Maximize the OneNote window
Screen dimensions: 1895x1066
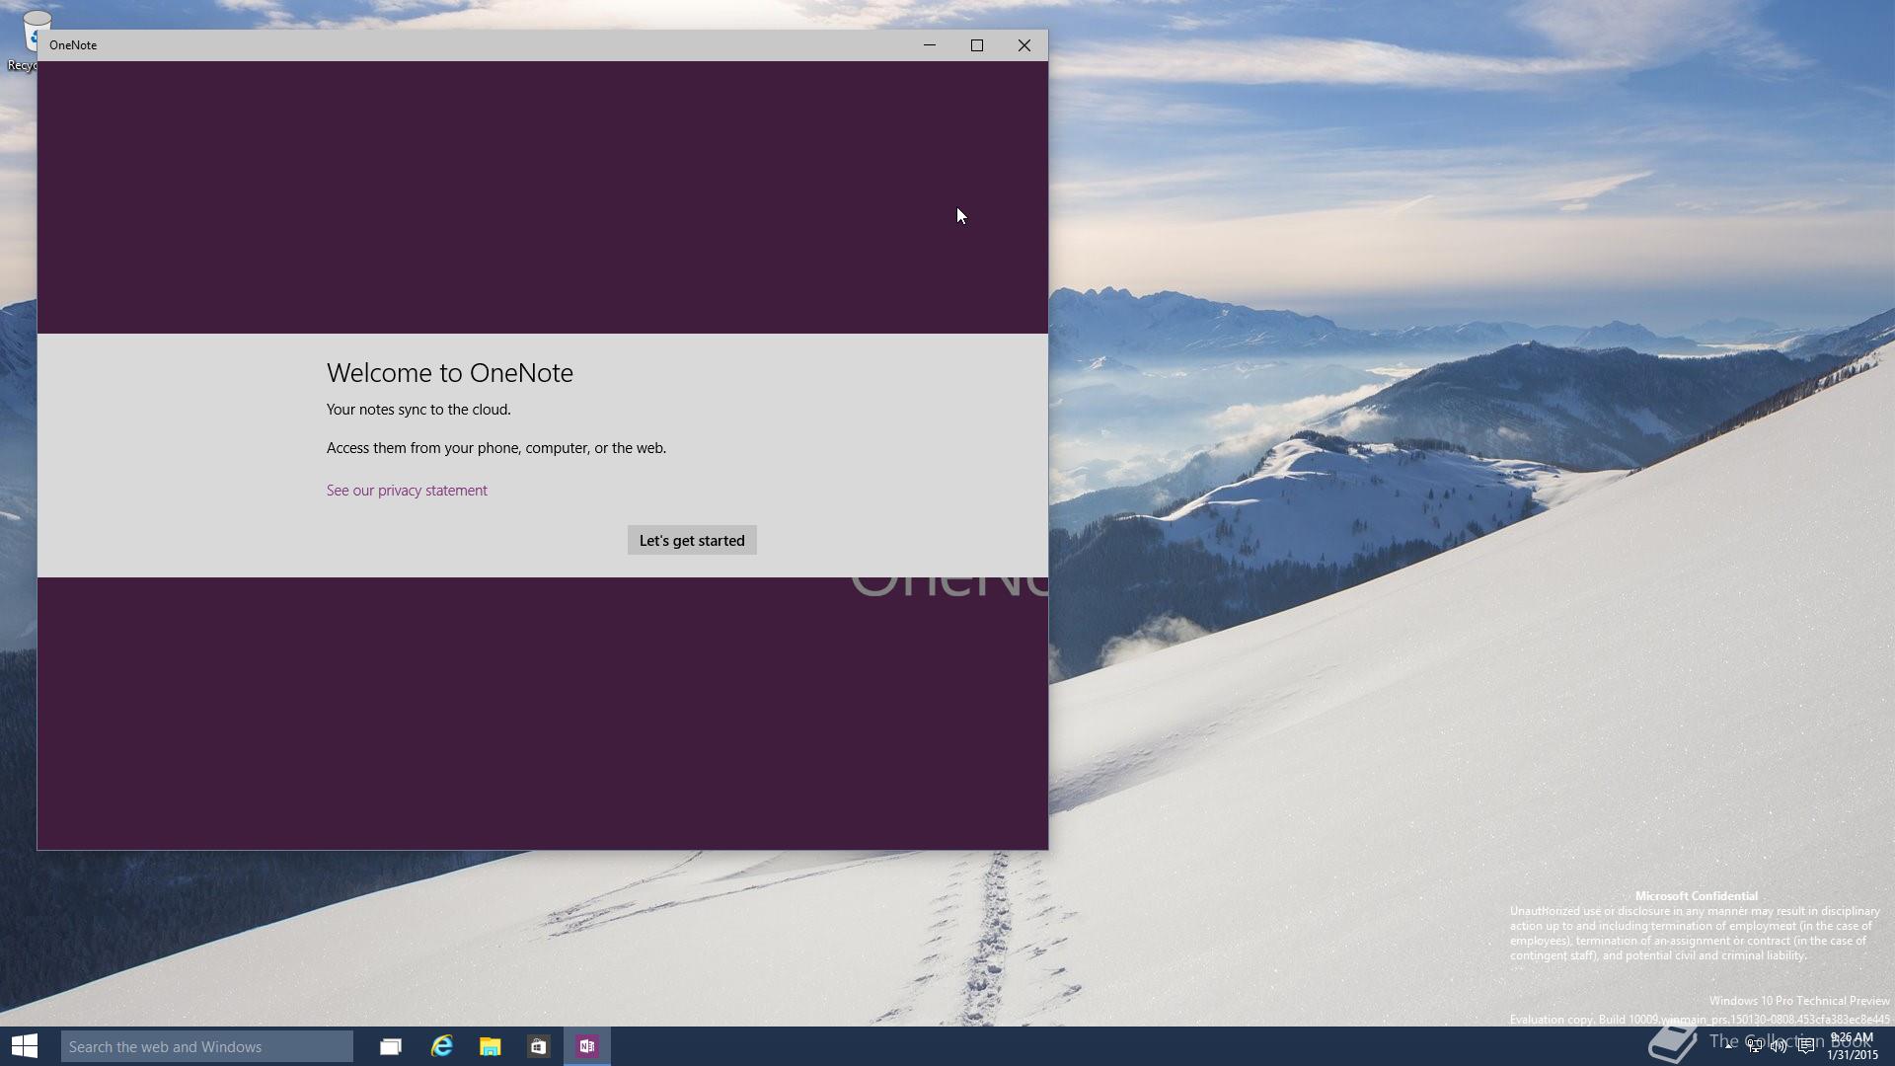pyautogui.click(x=977, y=45)
